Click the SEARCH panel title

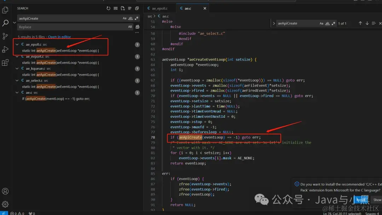(23, 8)
